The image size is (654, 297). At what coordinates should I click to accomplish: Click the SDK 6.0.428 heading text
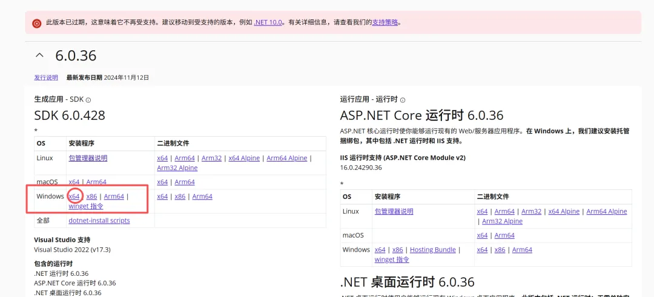click(x=70, y=116)
